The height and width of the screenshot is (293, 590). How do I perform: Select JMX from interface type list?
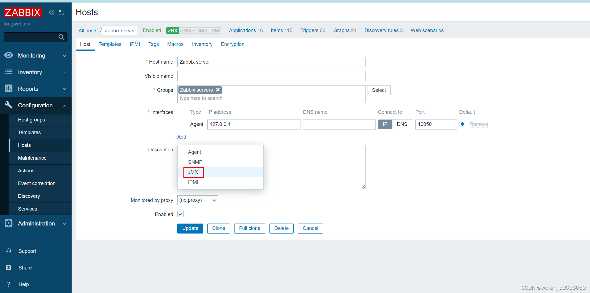[x=220, y=172]
